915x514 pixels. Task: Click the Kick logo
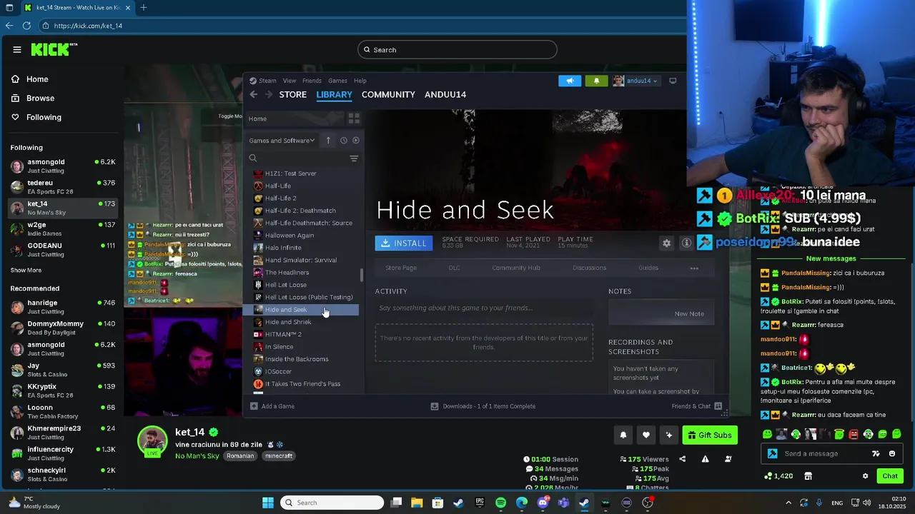[x=54, y=49]
